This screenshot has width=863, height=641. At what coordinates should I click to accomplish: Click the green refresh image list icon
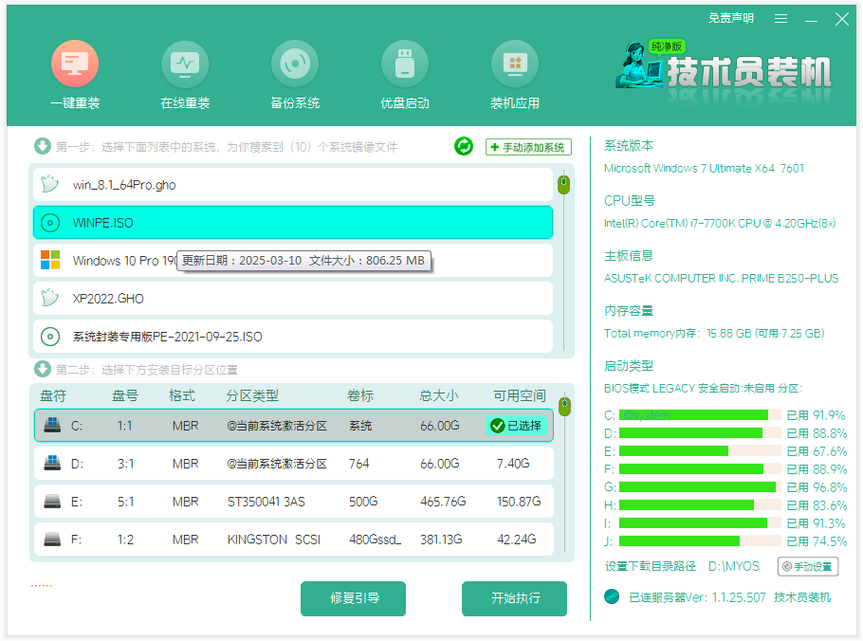click(464, 146)
